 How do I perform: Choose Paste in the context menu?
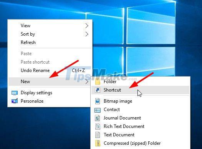pos(50,54)
